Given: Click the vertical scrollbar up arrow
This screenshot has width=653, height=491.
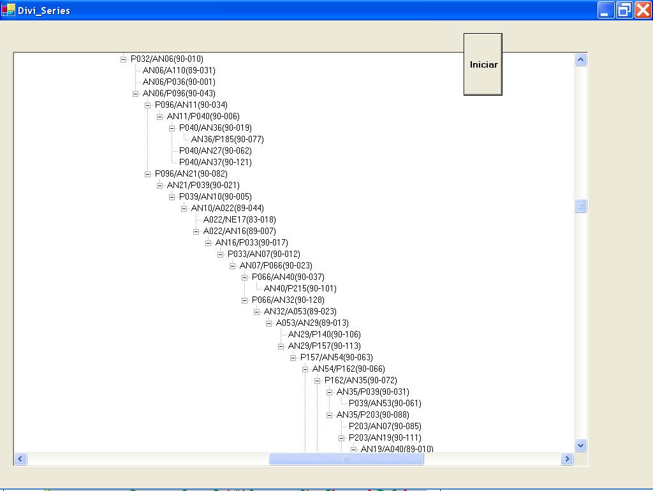Looking at the screenshot, I should coord(580,60).
